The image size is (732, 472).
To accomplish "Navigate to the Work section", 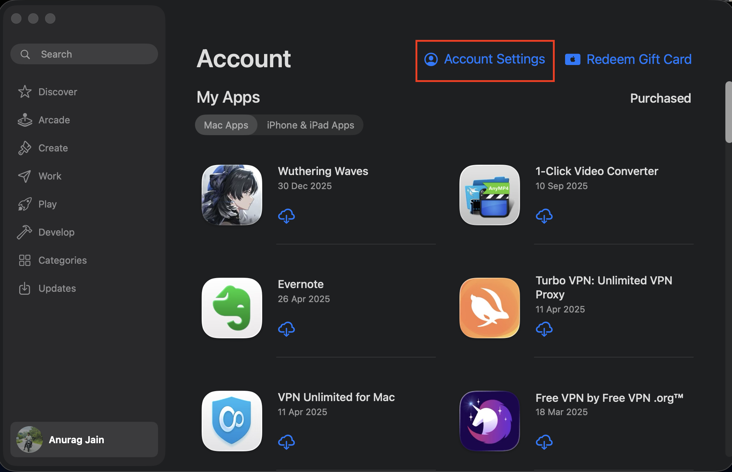I will pos(49,176).
